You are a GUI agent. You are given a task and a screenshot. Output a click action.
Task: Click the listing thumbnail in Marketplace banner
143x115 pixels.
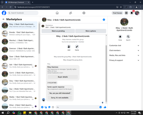[43, 26]
